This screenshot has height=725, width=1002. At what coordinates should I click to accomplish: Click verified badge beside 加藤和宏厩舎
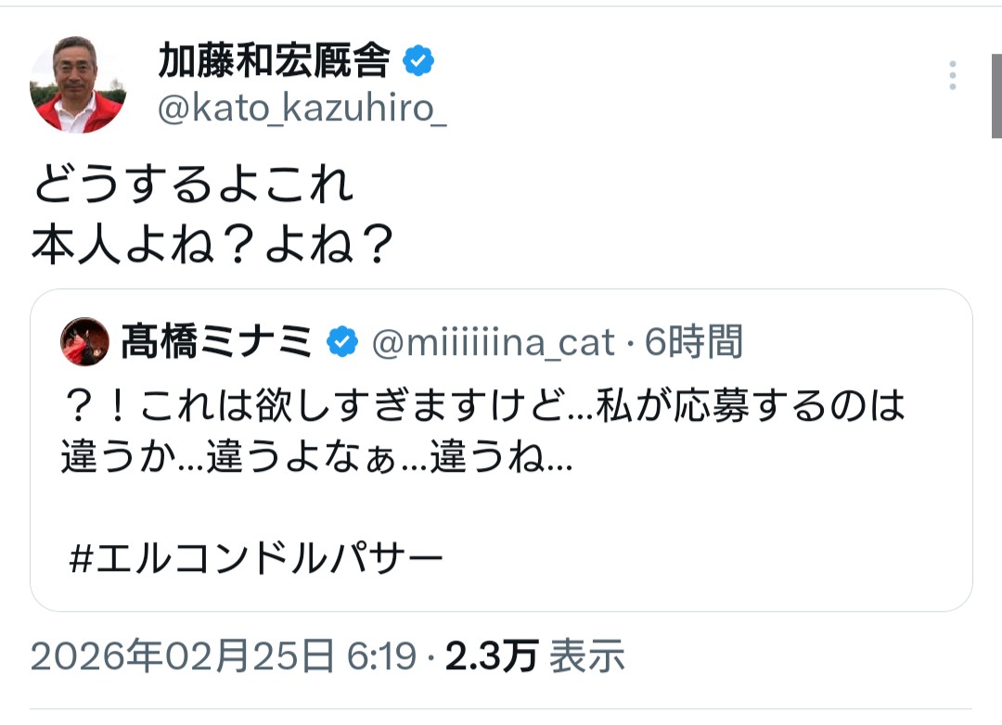pos(418,62)
